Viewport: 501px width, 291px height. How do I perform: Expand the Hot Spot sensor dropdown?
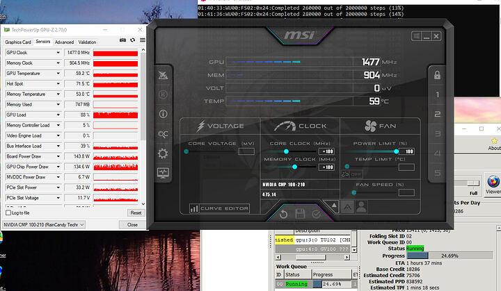pyautogui.click(x=58, y=84)
